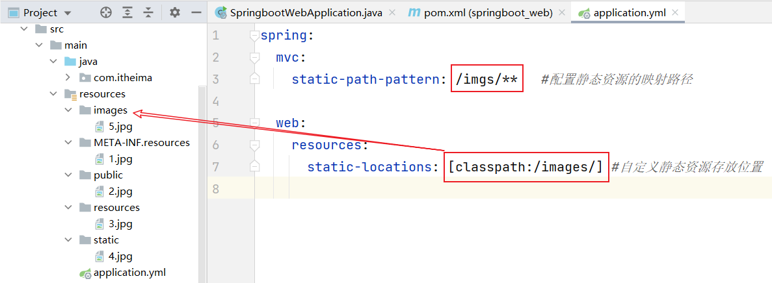Select 5.jpg in the images folder

[120, 127]
